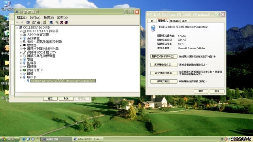Open the 我的電腦 desktop icon

[7, 6]
